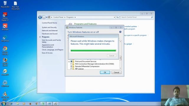Refresh the Control Panel address bar
Screen dimensions: 189x106
pos(118,17)
